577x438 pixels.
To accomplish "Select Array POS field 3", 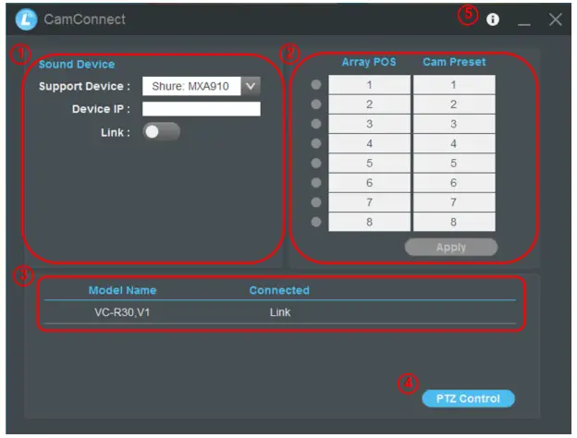I will click(369, 124).
